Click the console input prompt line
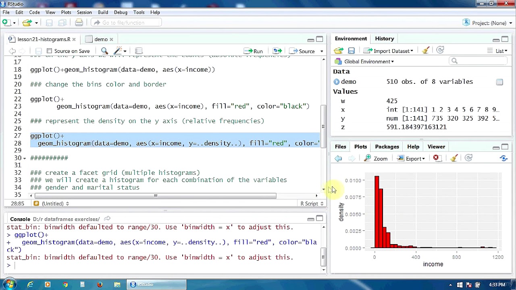Screen dimensions: 516x290 click(163, 265)
